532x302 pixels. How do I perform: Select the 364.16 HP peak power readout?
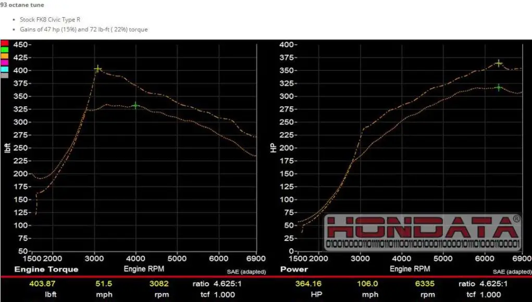point(307,284)
